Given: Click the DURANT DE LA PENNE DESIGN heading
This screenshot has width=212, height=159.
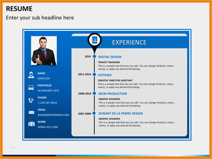Looking at the screenshot, I should (120, 113).
